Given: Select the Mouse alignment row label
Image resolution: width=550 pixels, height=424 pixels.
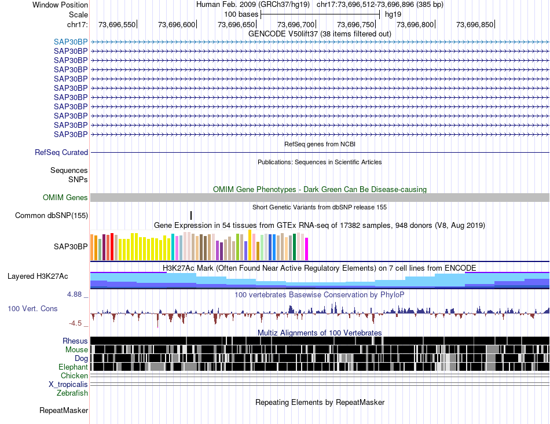Looking at the screenshot, I should coord(76,349).
